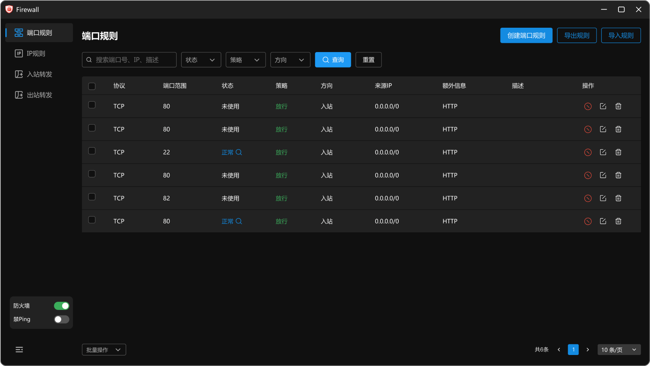Expand the 策略 policy filter dropdown
650x366 pixels.
(x=245, y=60)
